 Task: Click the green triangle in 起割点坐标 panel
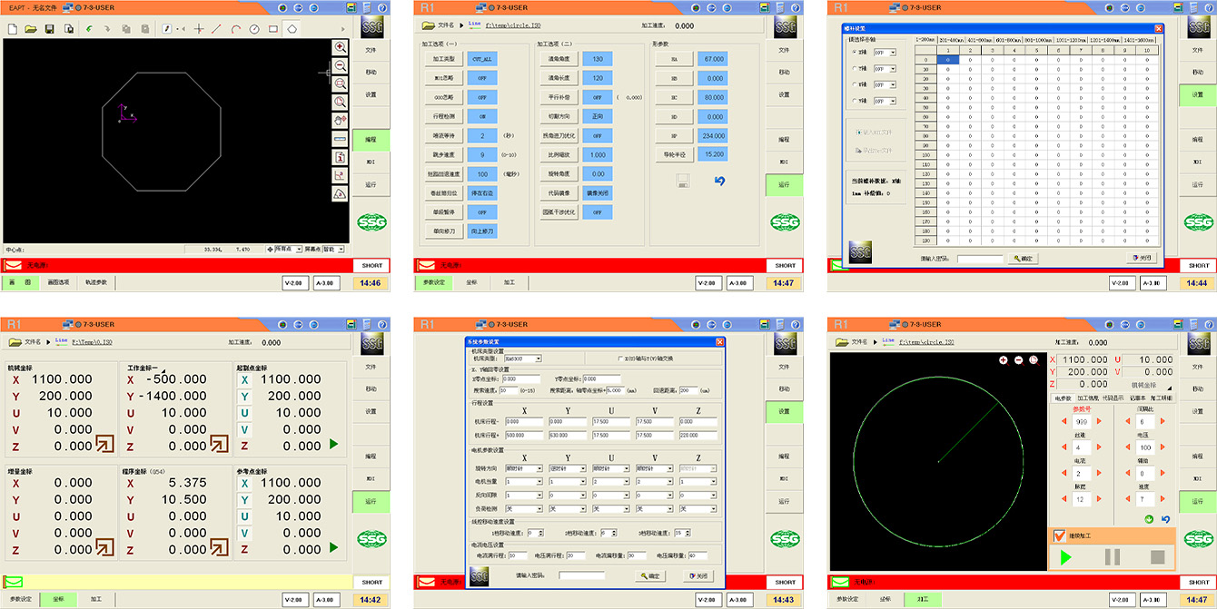[x=333, y=445]
